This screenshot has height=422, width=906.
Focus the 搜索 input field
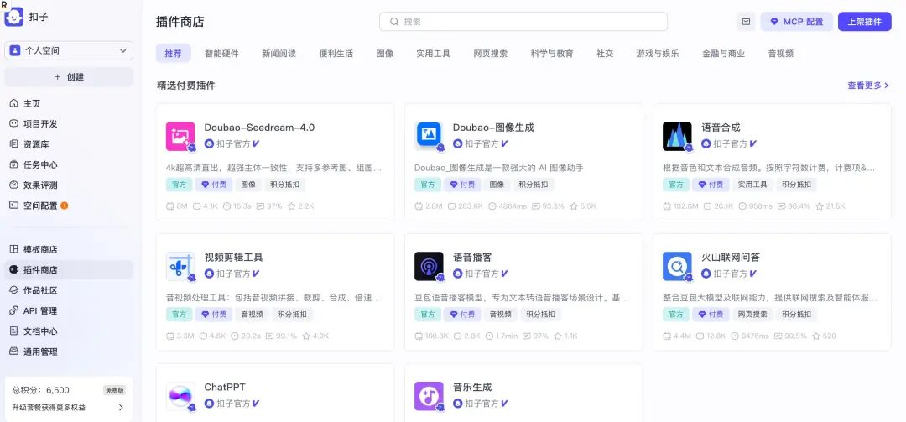pos(523,22)
